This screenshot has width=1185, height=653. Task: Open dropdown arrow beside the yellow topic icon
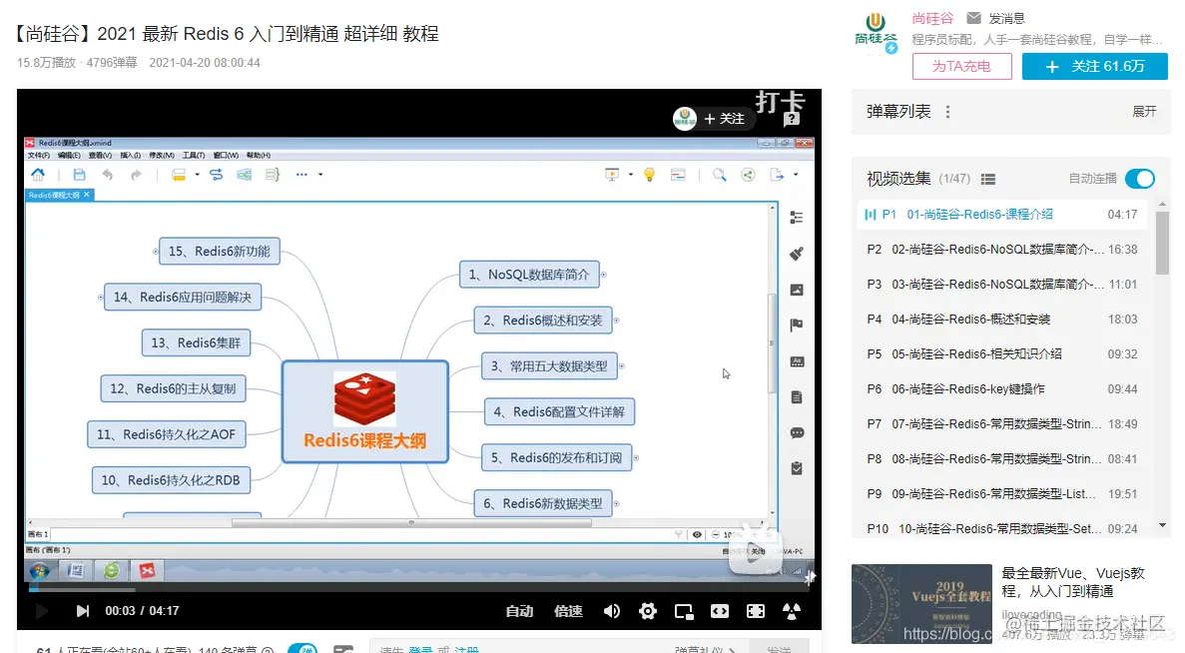pyautogui.click(x=197, y=175)
